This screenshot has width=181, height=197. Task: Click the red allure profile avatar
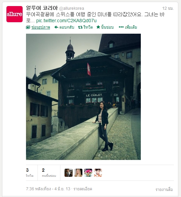(x=15, y=14)
